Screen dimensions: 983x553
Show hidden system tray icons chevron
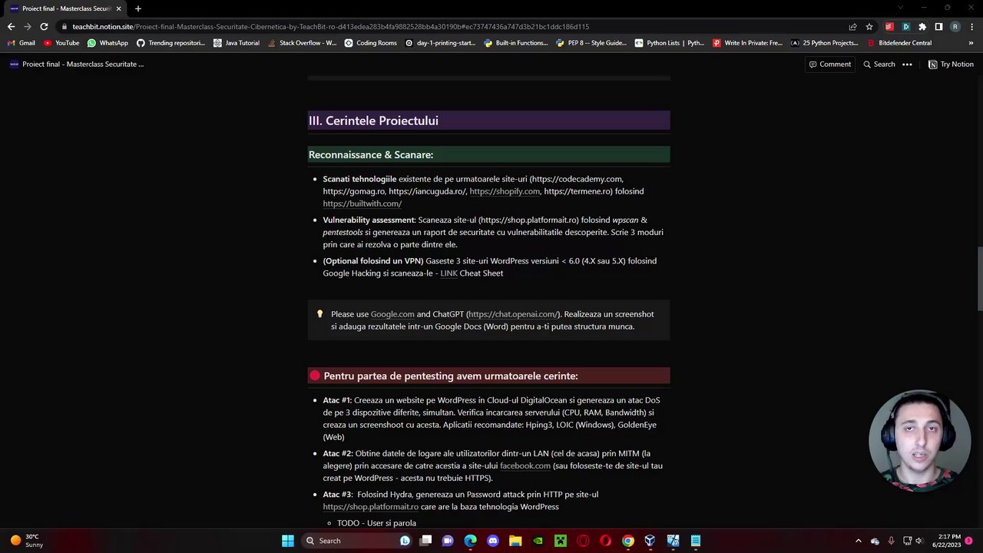(859, 541)
